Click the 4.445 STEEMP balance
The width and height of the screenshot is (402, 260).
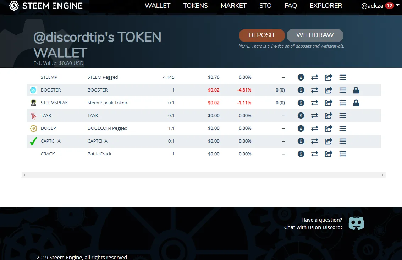[169, 77]
